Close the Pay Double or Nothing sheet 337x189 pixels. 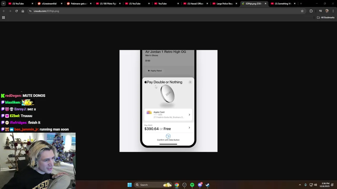point(190,82)
